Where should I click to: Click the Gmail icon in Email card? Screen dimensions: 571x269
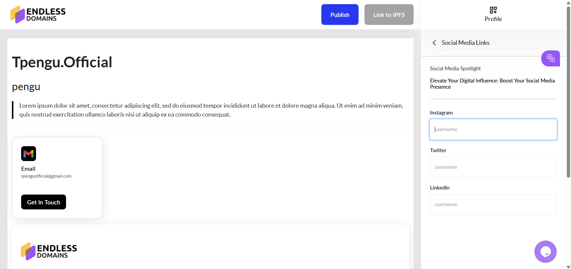pyautogui.click(x=29, y=154)
